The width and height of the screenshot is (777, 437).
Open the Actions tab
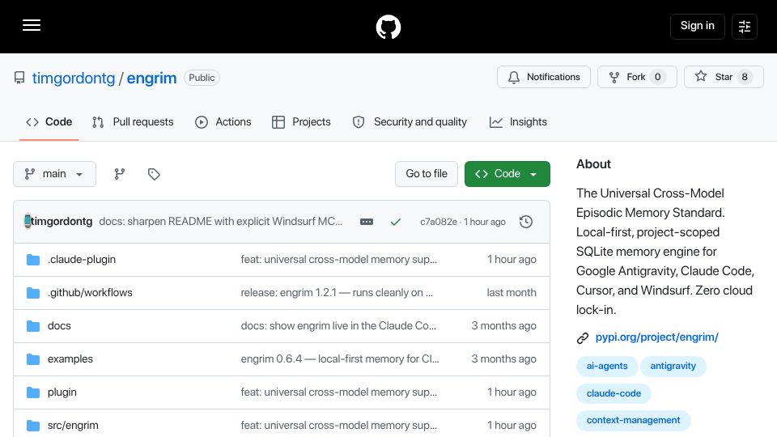coord(223,122)
